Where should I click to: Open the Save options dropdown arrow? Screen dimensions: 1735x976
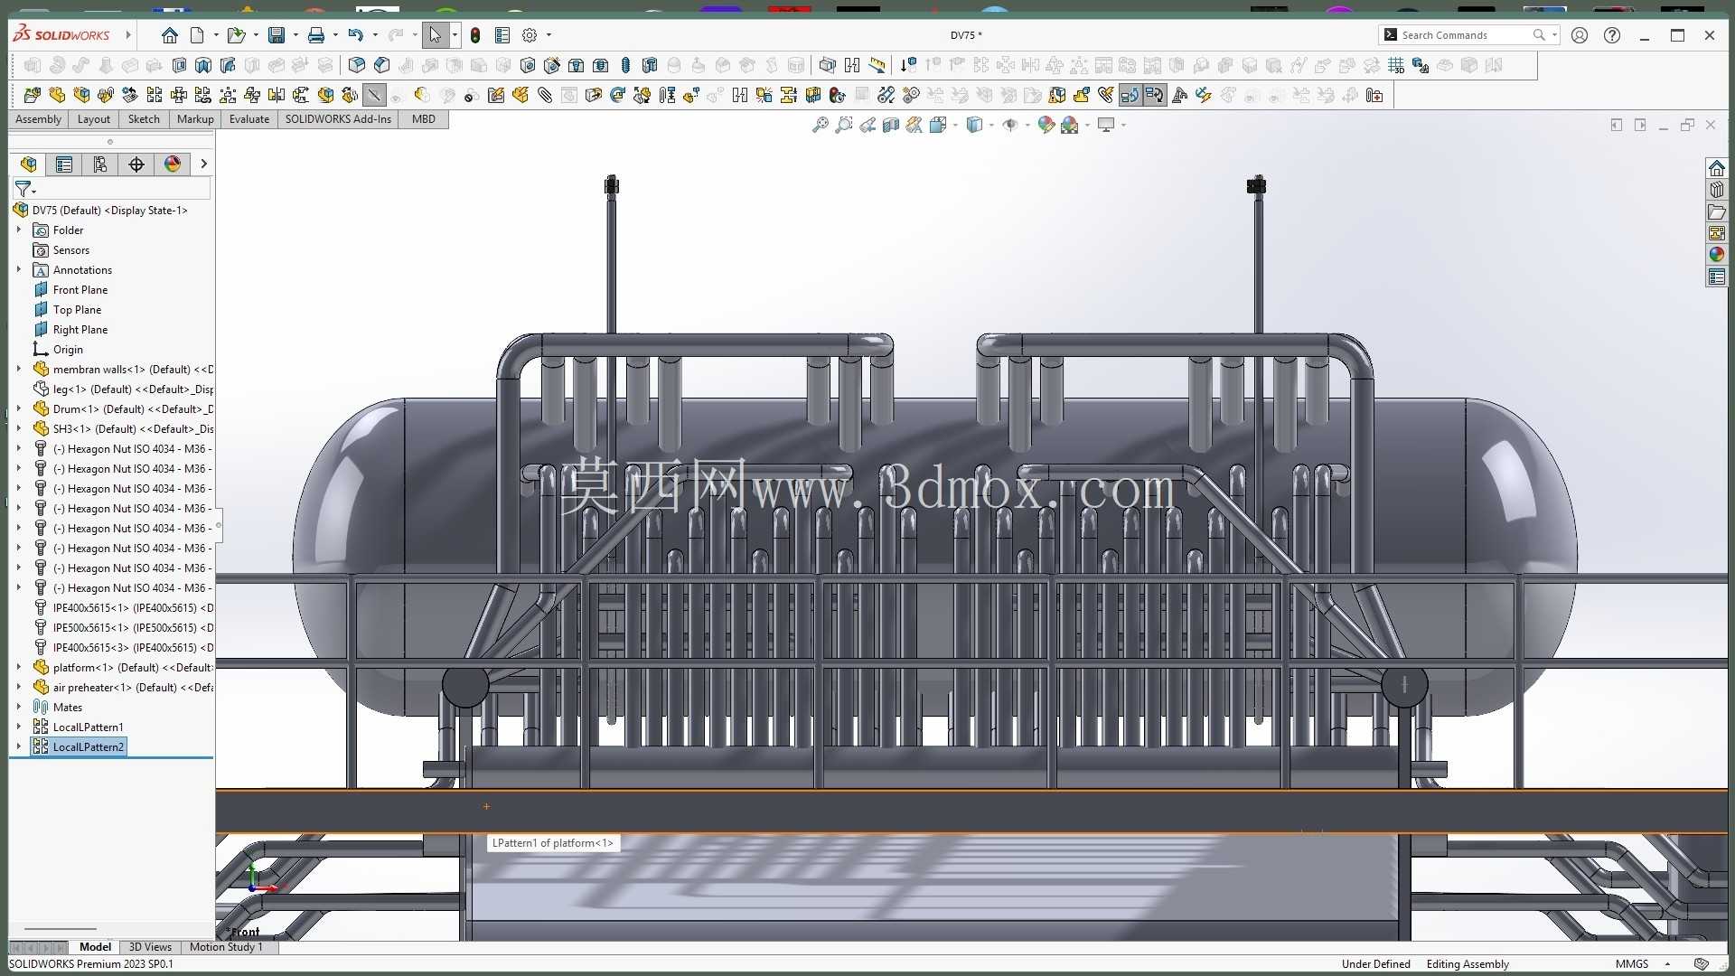tap(295, 35)
